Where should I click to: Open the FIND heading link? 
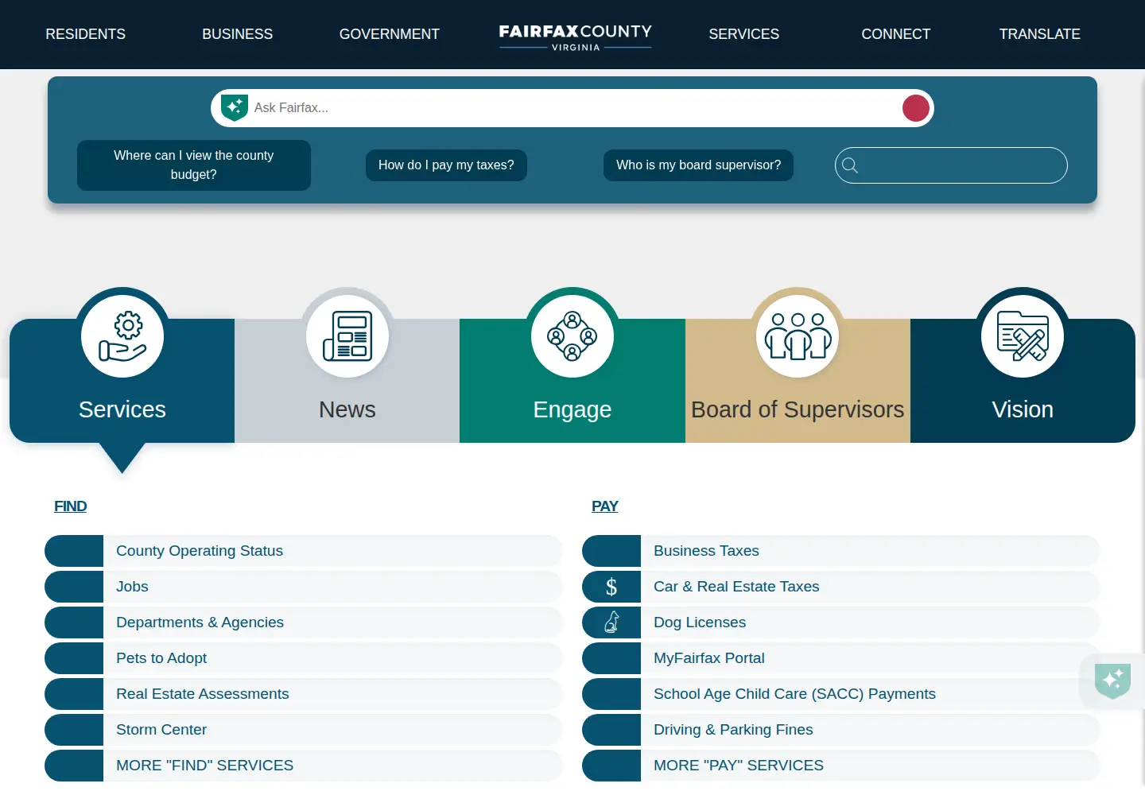[71, 506]
